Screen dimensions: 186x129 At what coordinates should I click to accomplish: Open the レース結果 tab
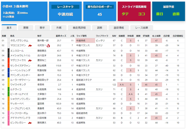point(142,28)
